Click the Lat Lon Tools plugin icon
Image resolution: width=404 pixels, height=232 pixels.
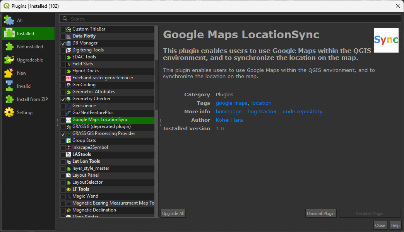(68, 162)
